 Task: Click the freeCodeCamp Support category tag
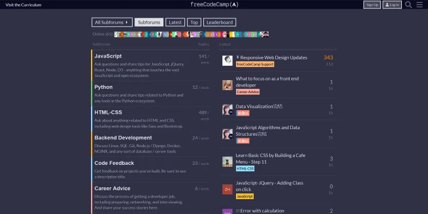255,64
